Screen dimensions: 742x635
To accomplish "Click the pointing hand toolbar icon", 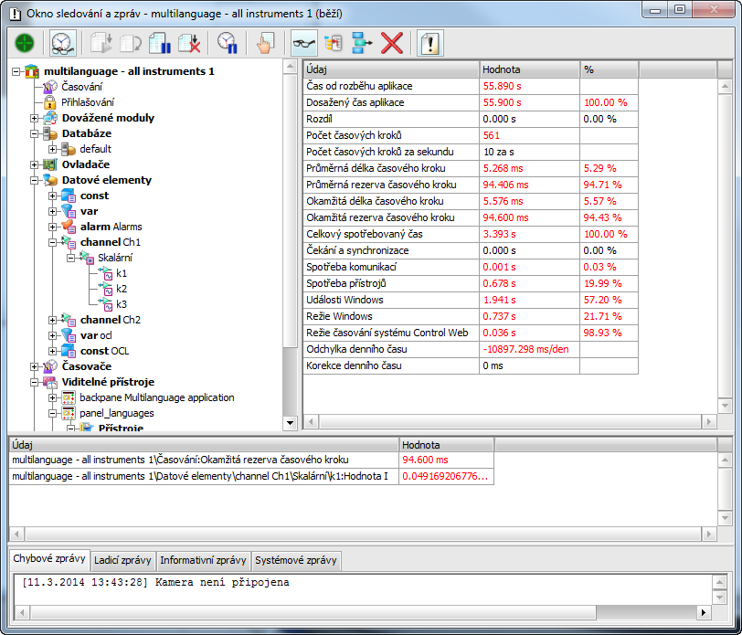I will 264,42.
